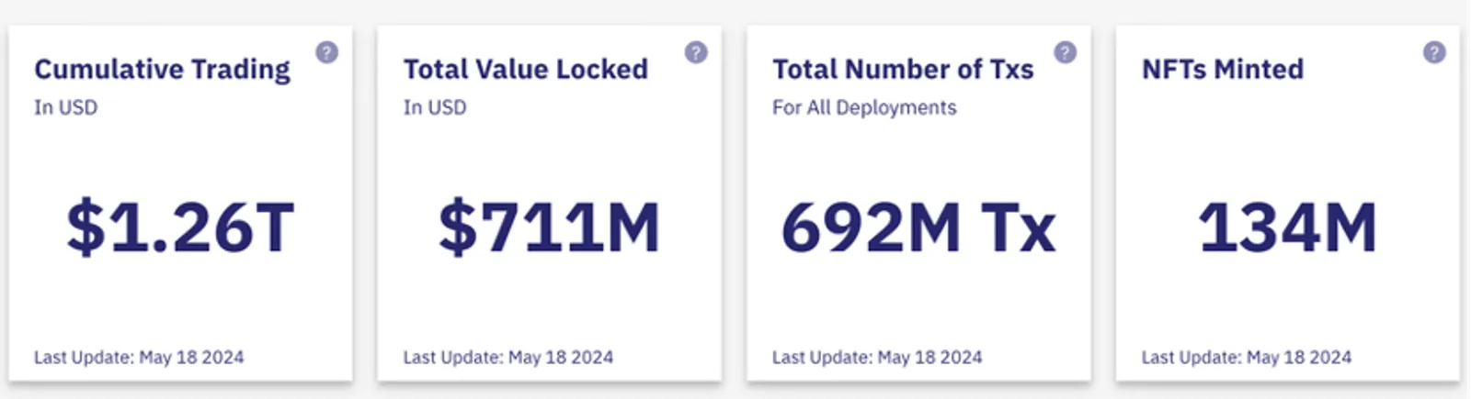The width and height of the screenshot is (1471, 399).
Task: Click the 134M minted NFTs figure
Action: (x=1287, y=227)
